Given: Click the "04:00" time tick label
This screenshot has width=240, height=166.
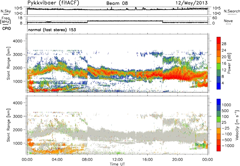Looking at the screenshot, I should 57,160.
